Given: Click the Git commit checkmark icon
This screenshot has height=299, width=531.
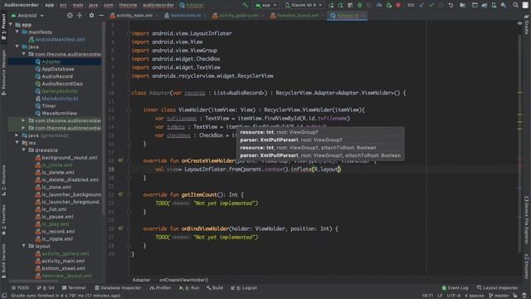Looking at the screenshot, I should 431,5.
